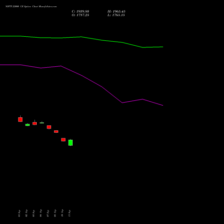Click the 07 Sep date axis label
The image size is (224, 224).
tap(48, 213)
